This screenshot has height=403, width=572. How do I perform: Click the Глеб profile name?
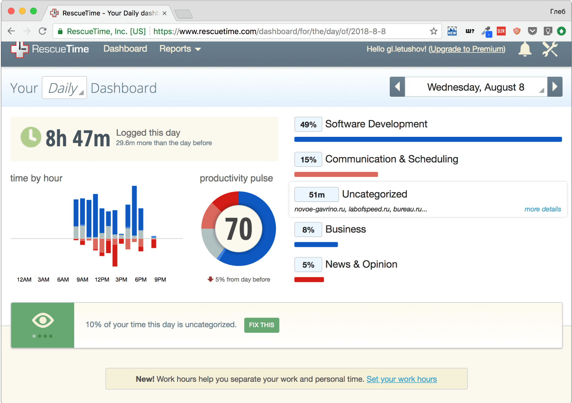point(557,11)
